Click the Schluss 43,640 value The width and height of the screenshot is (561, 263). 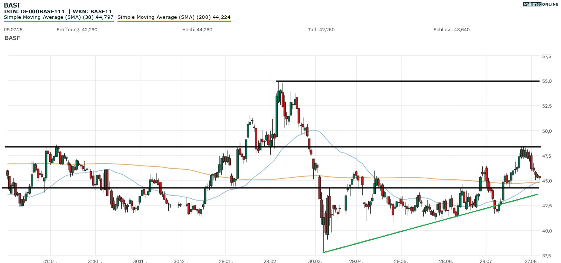(x=451, y=30)
